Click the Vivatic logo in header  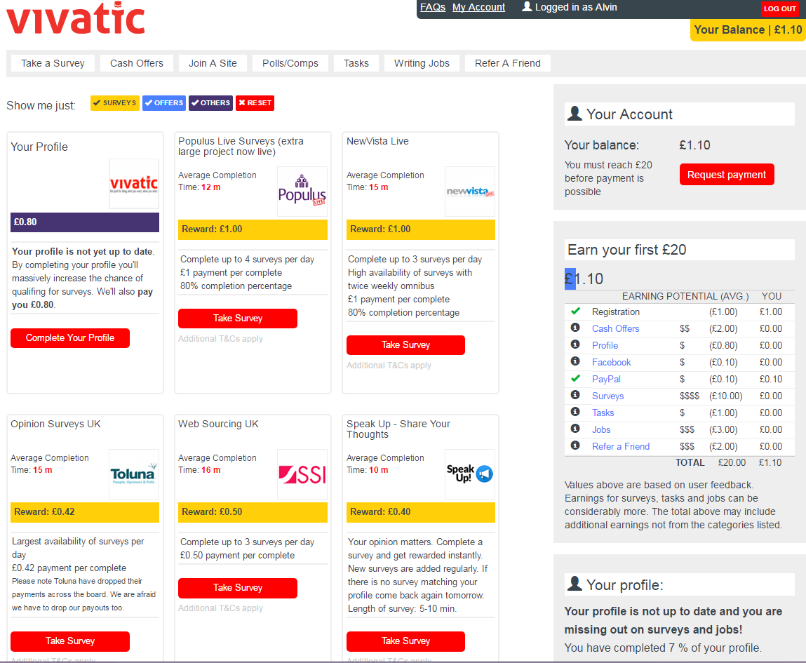(76, 18)
